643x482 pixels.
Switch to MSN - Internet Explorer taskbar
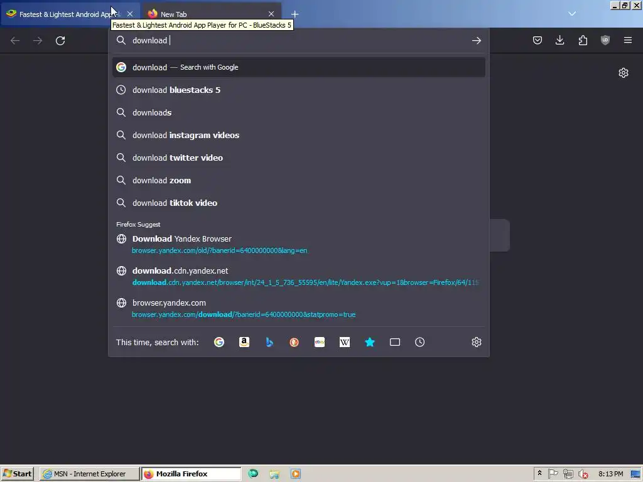coord(89,474)
